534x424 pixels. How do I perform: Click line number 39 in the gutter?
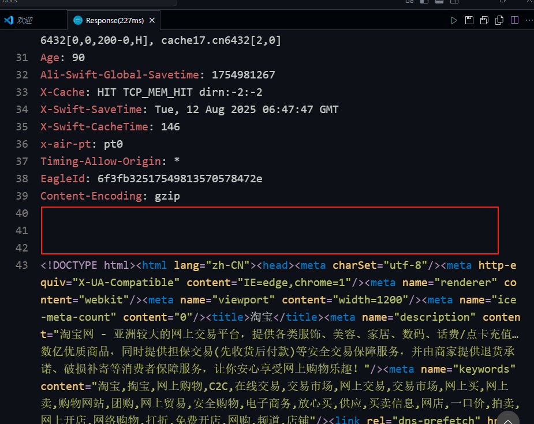22,196
